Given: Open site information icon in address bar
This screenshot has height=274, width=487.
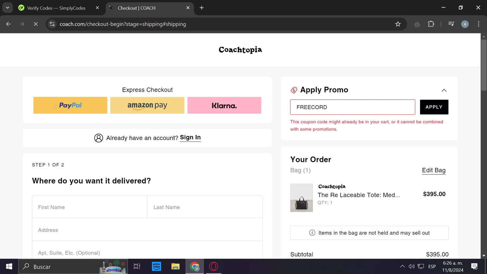Looking at the screenshot, I should (52, 24).
